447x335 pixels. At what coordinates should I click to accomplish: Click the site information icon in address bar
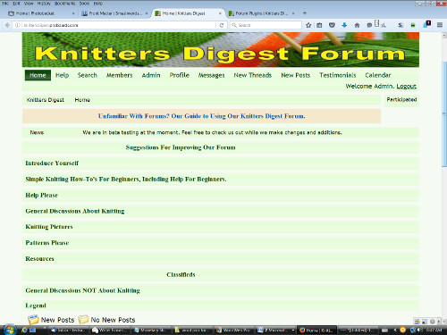18,25
